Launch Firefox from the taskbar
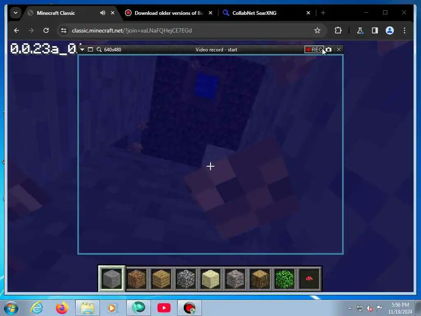 tap(62, 308)
